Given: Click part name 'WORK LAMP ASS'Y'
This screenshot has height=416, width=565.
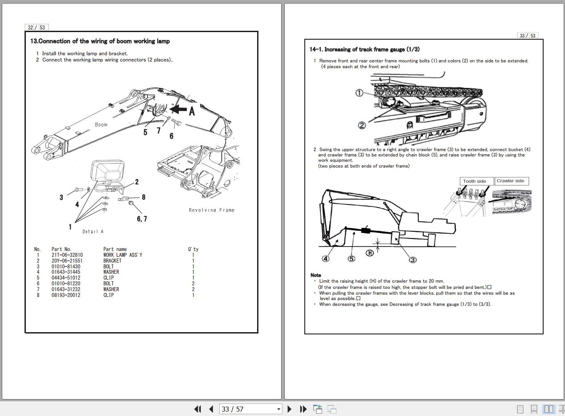Looking at the screenshot, I should coord(123,255).
